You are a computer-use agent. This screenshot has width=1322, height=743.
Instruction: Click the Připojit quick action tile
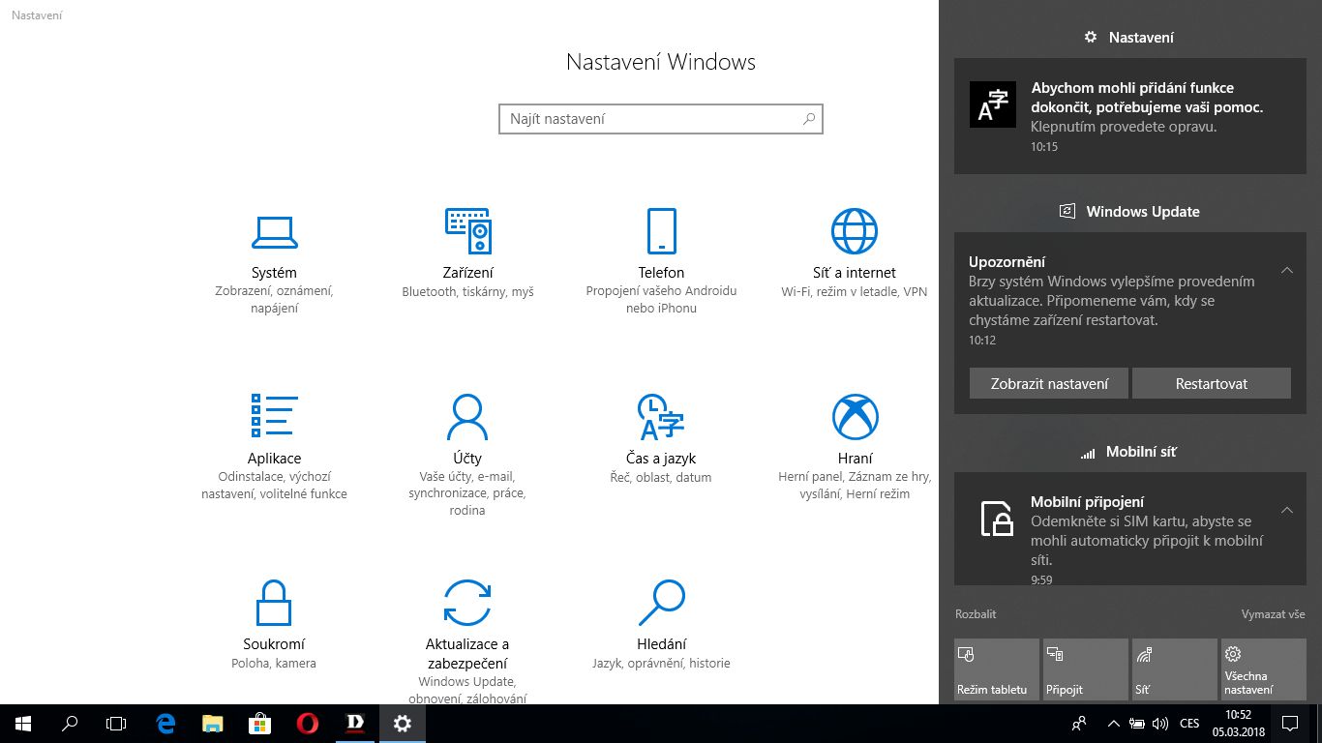click(1085, 669)
